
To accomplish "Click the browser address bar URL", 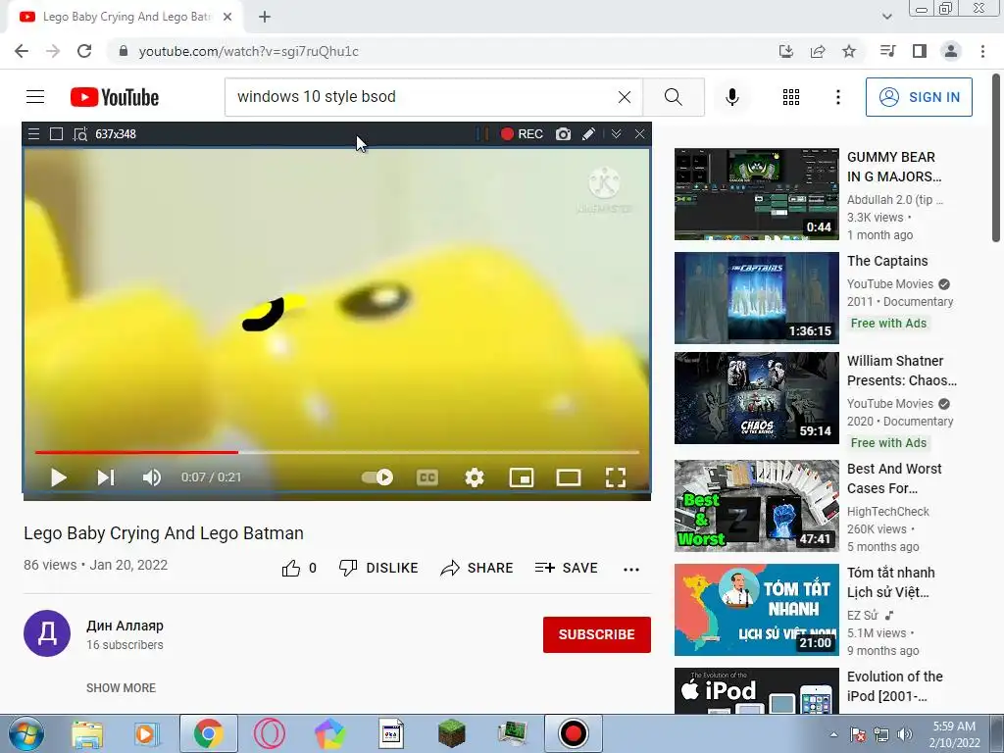I will pyautogui.click(x=248, y=51).
